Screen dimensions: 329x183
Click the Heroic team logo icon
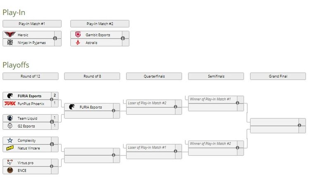tap(10, 35)
